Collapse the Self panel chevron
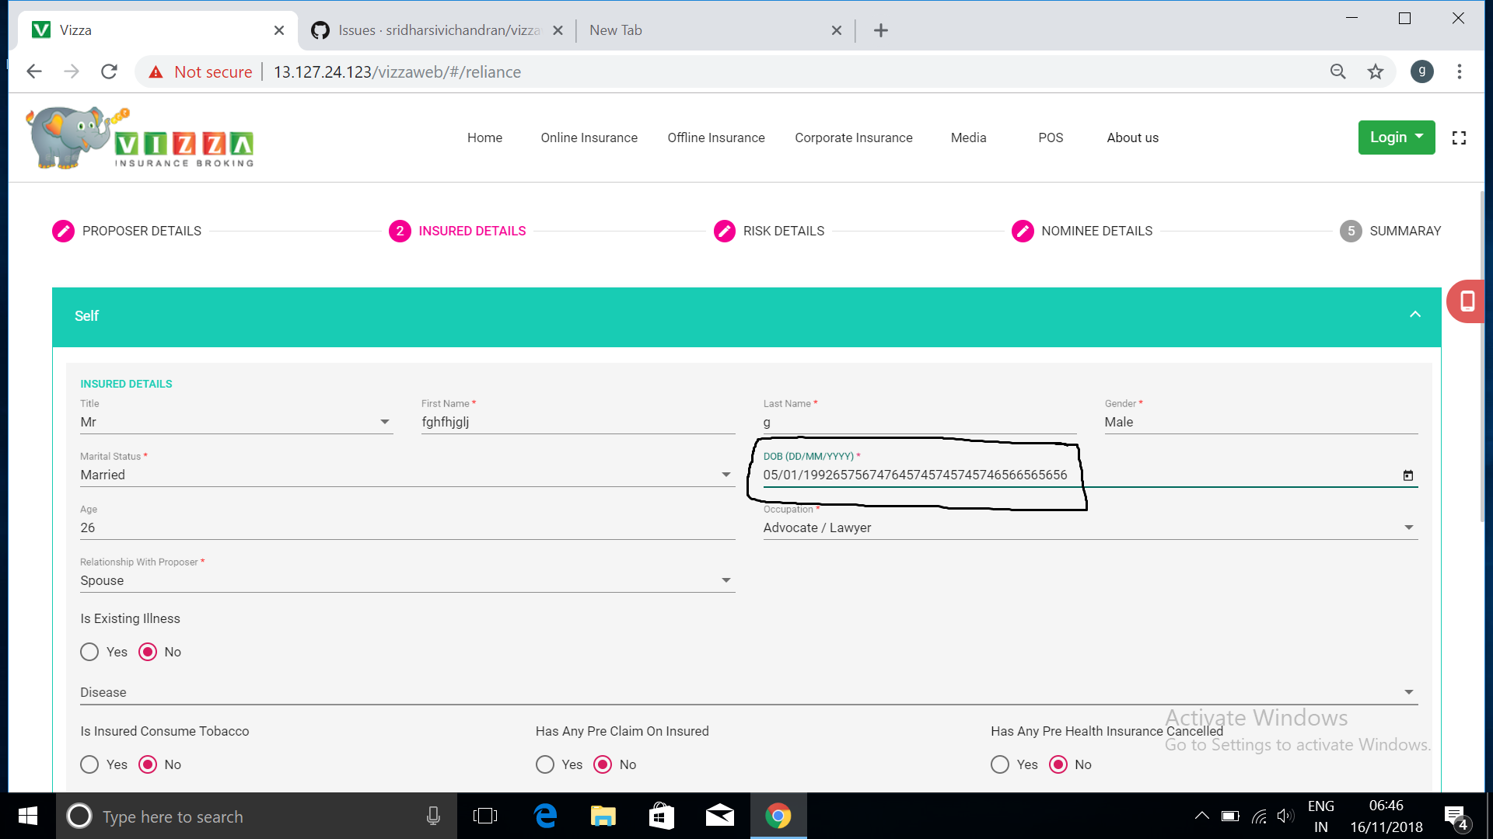Screen dimensions: 1493x839 click(1415, 315)
